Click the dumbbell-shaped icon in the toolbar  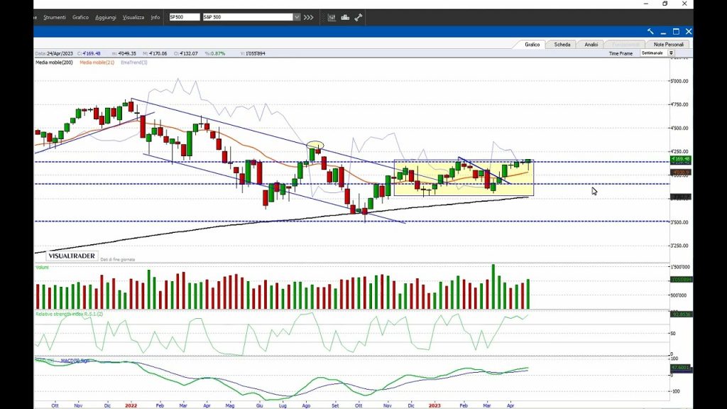pyautogui.click(x=359, y=17)
